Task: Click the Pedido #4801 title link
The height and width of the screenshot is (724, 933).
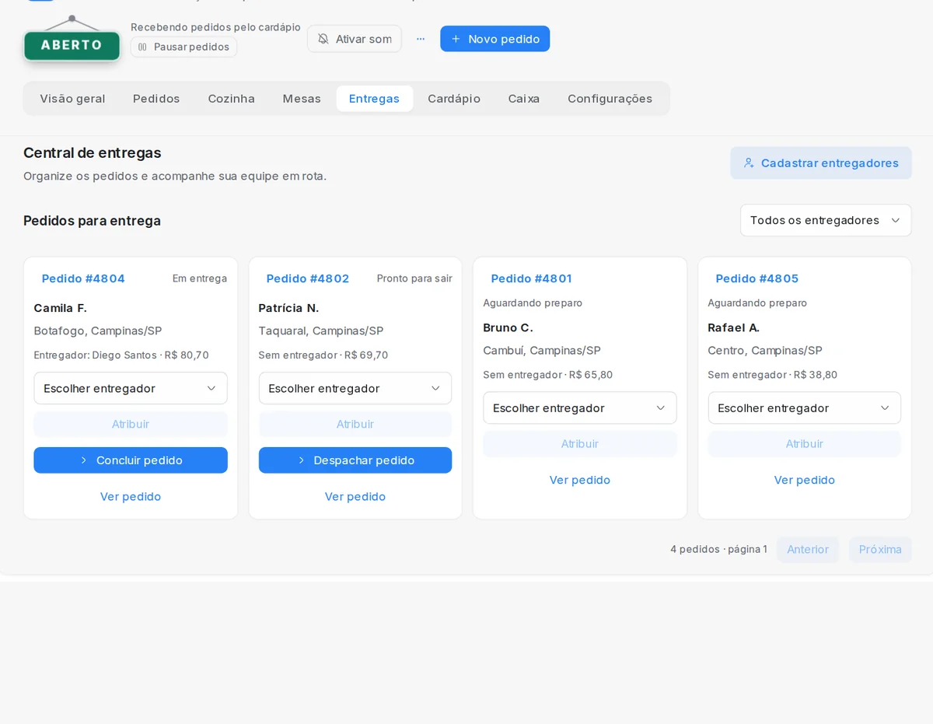Action: pyautogui.click(x=531, y=278)
